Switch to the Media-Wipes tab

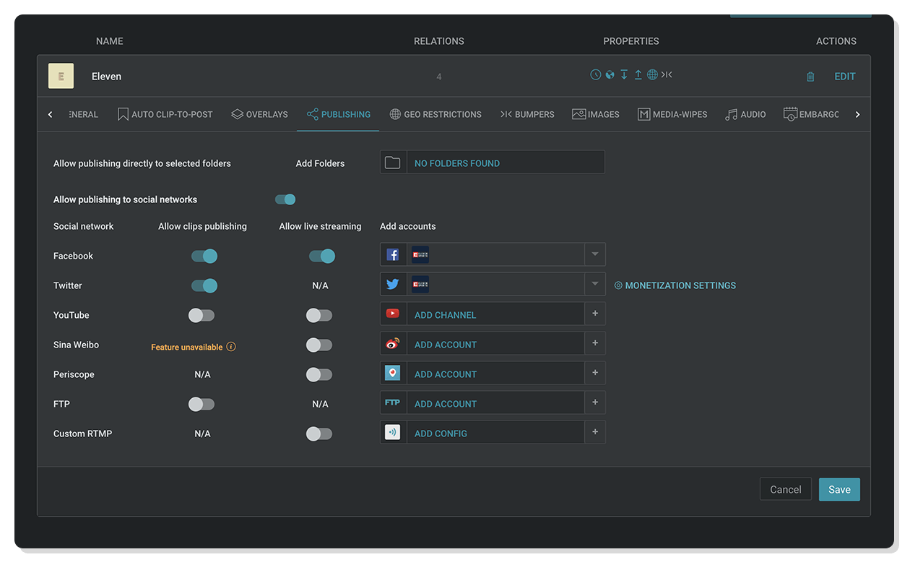[x=672, y=114]
